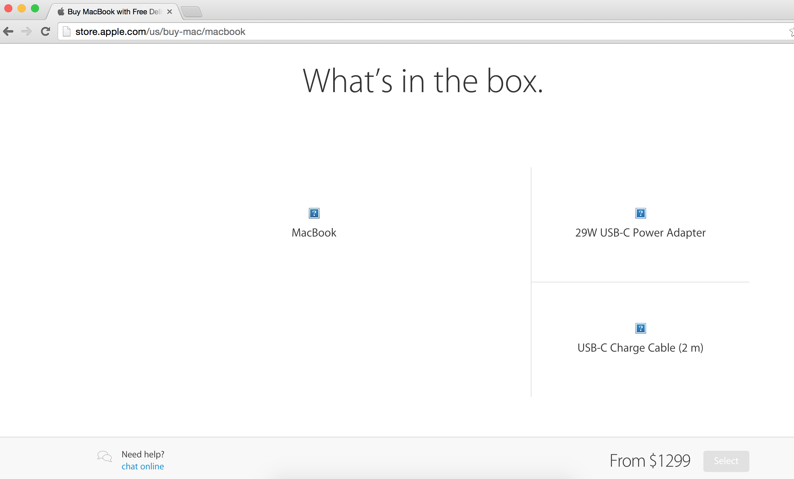
Task: Click the Apple logo favicon on tab
Action: click(61, 12)
